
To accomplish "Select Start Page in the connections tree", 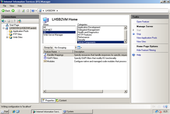I will coord(14,25).
